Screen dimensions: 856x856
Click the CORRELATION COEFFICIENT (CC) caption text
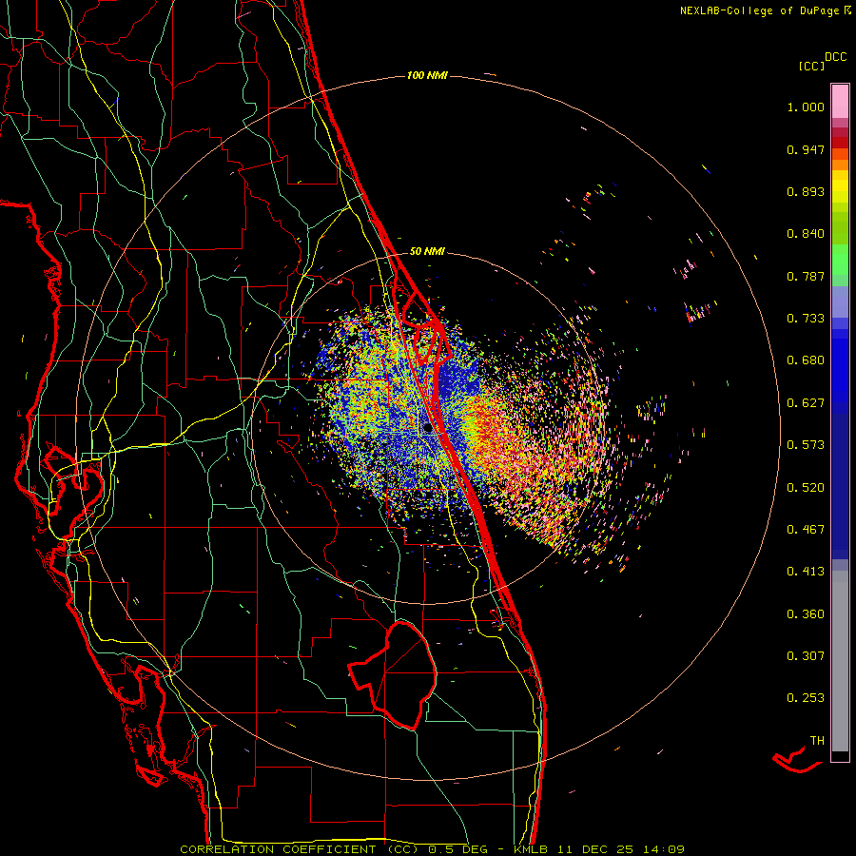(299, 849)
